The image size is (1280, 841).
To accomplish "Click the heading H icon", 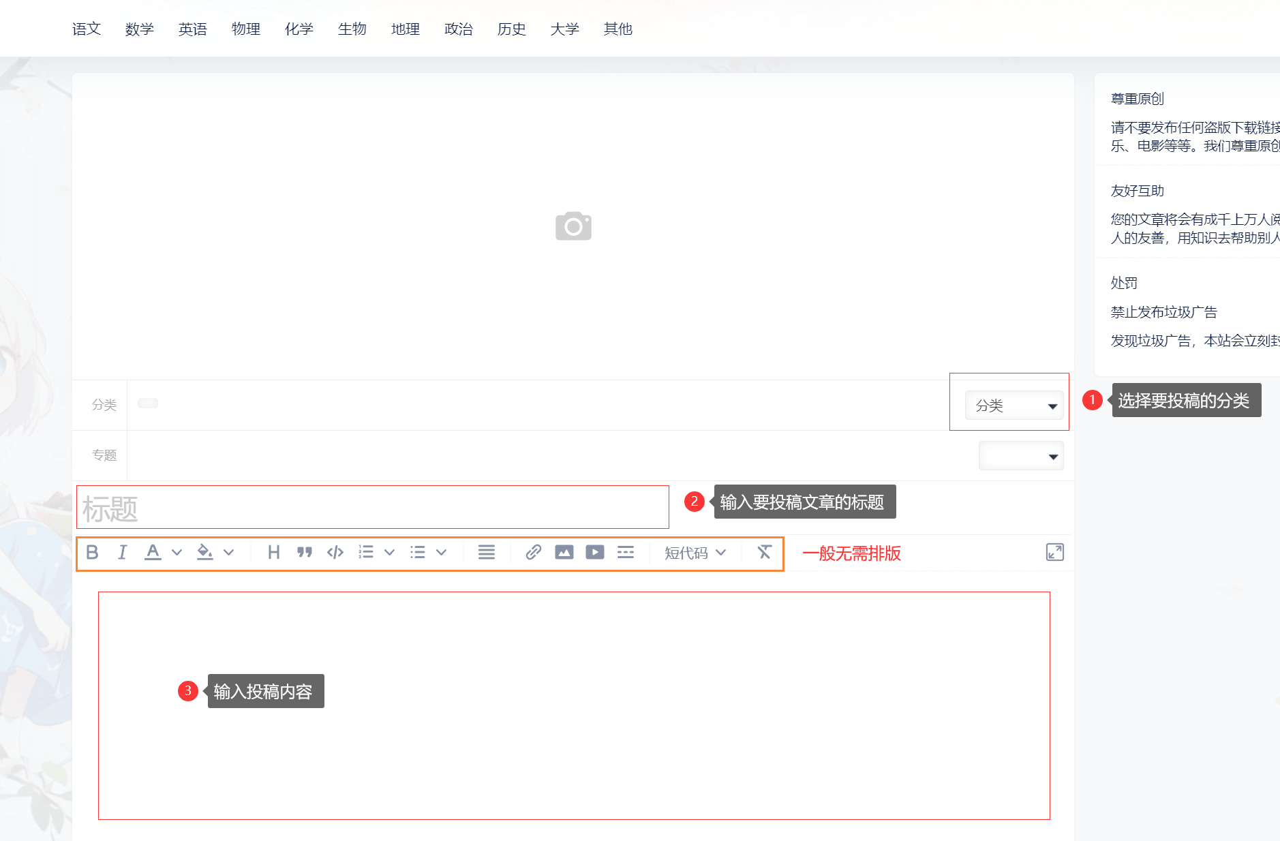I will pos(274,552).
